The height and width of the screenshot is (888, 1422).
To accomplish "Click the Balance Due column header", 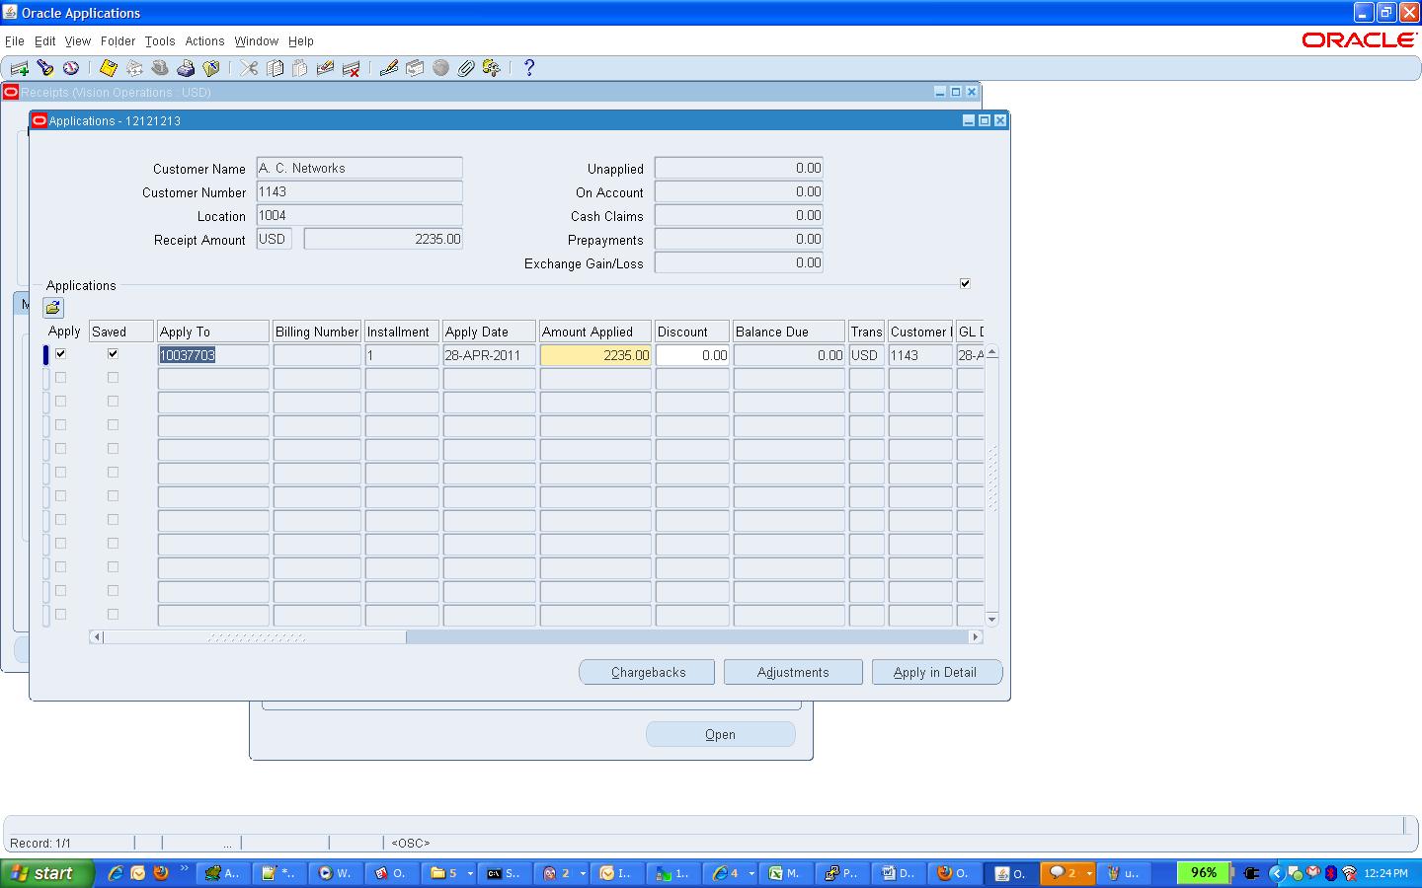I will pyautogui.click(x=789, y=332).
